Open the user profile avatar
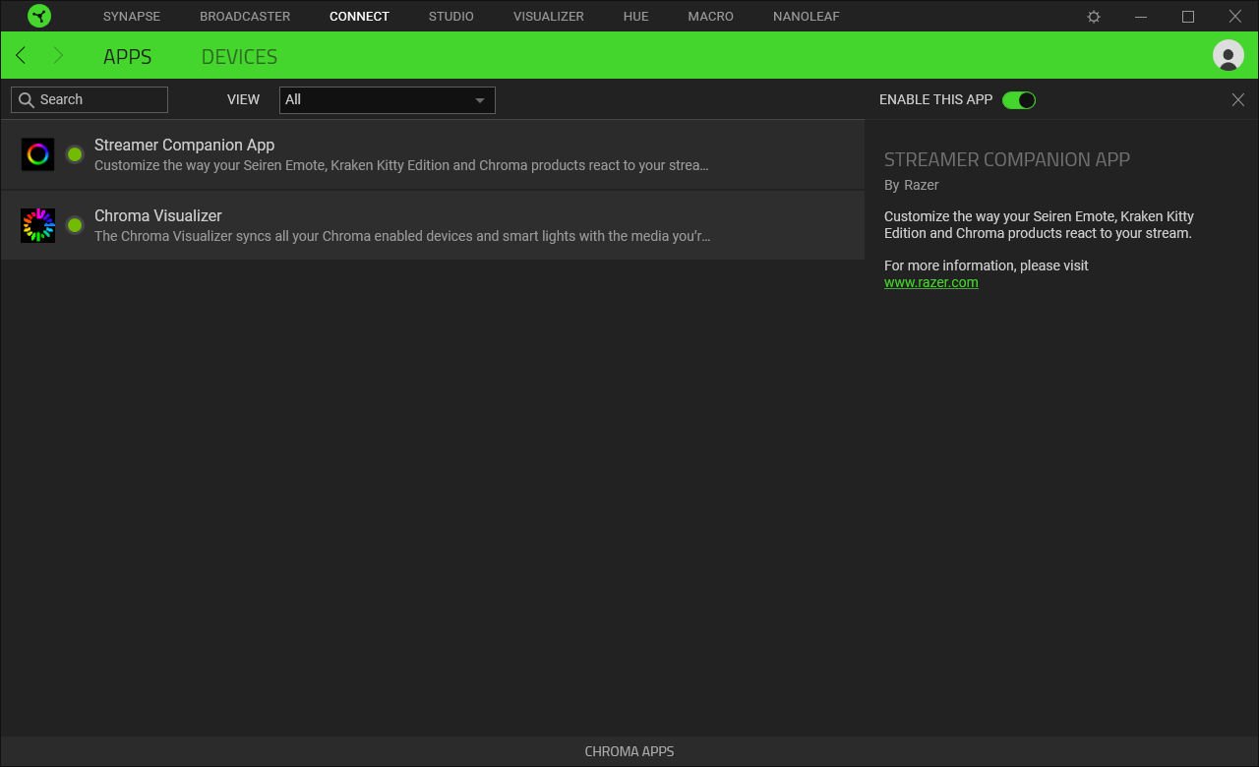This screenshot has height=767, width=1259. pos(1229,55)
